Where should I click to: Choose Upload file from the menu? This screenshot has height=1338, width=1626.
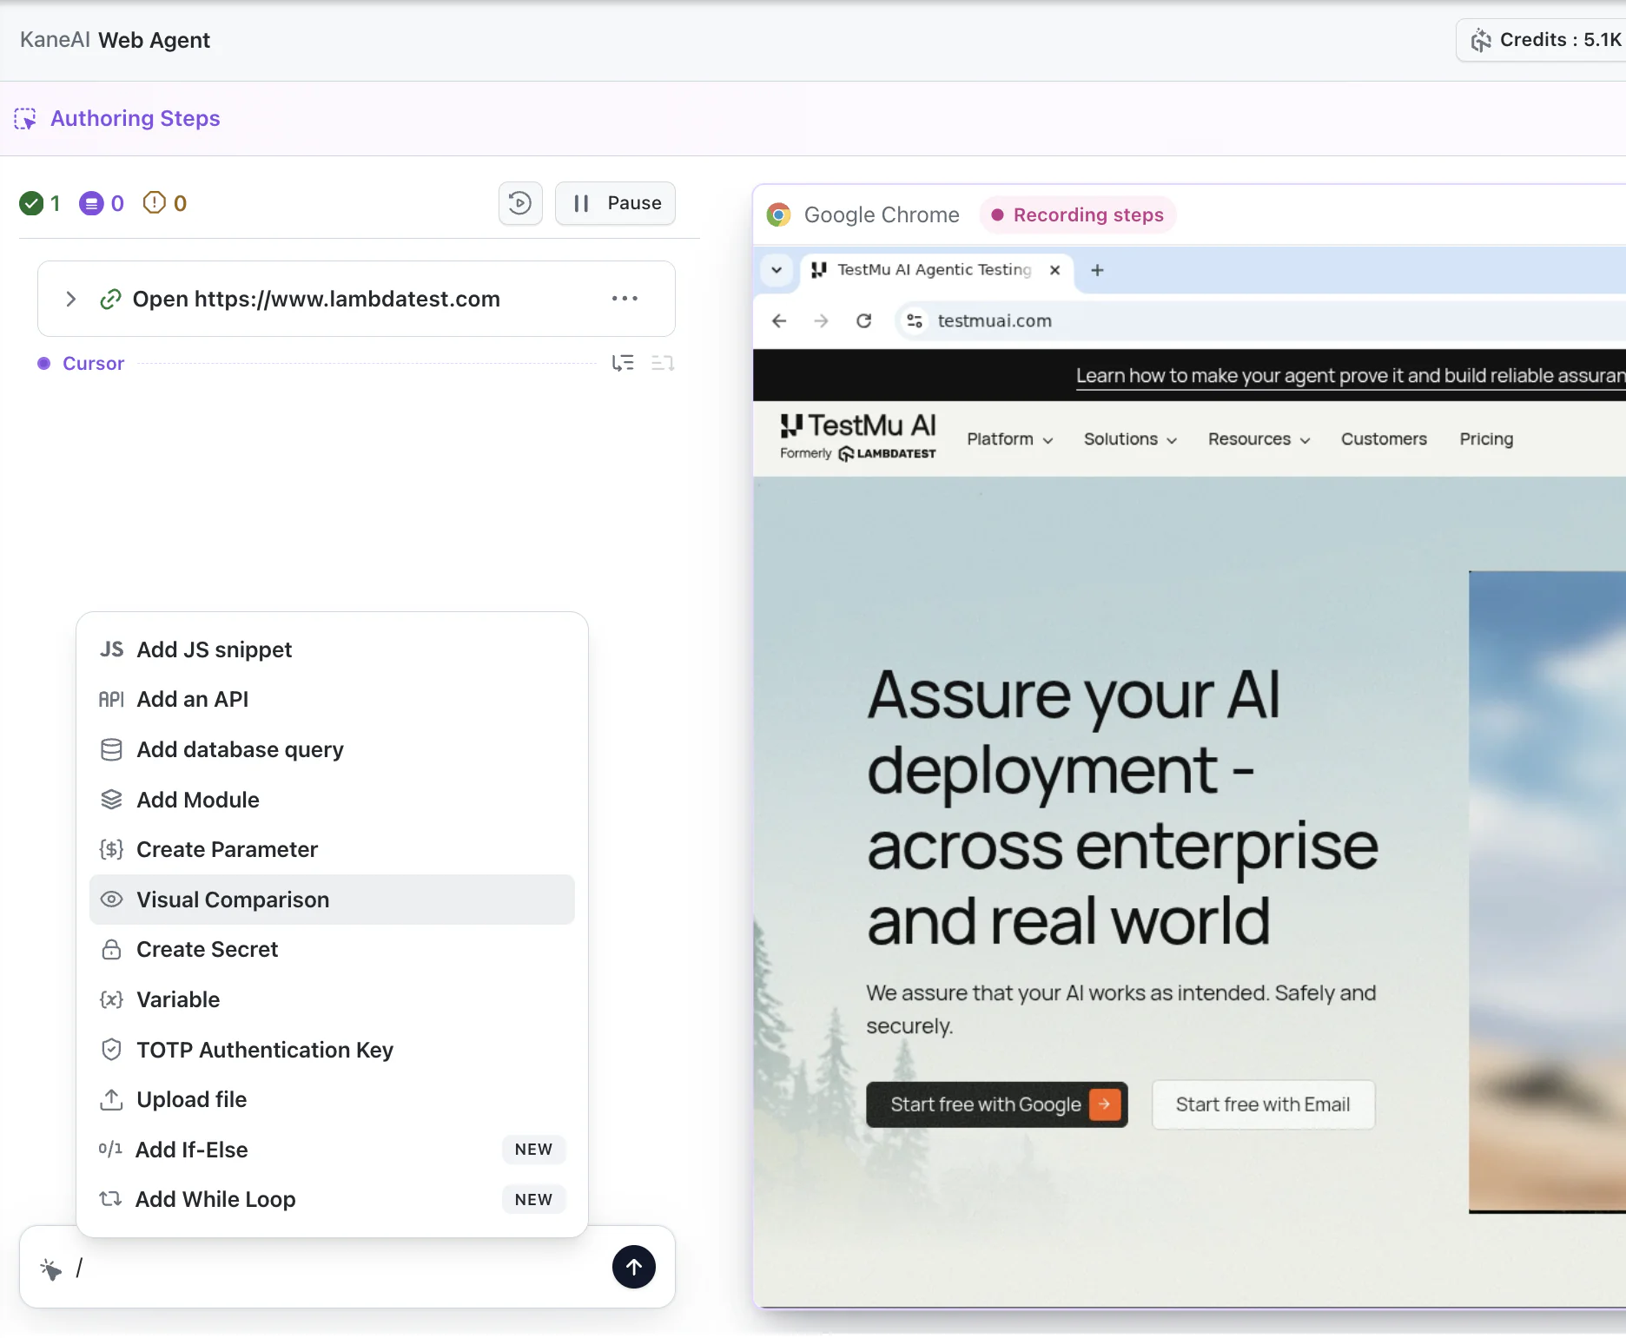pos(332,1099)
